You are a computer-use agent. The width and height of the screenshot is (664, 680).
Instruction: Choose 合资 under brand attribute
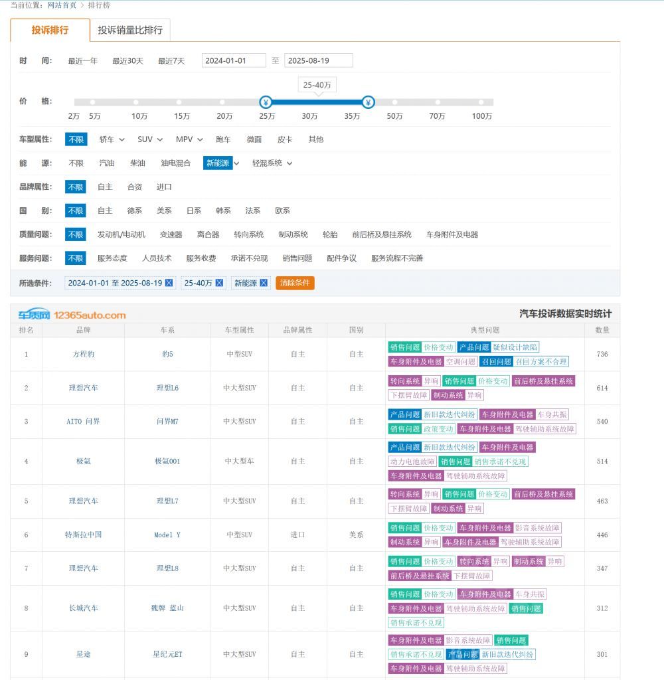[135, 187]
